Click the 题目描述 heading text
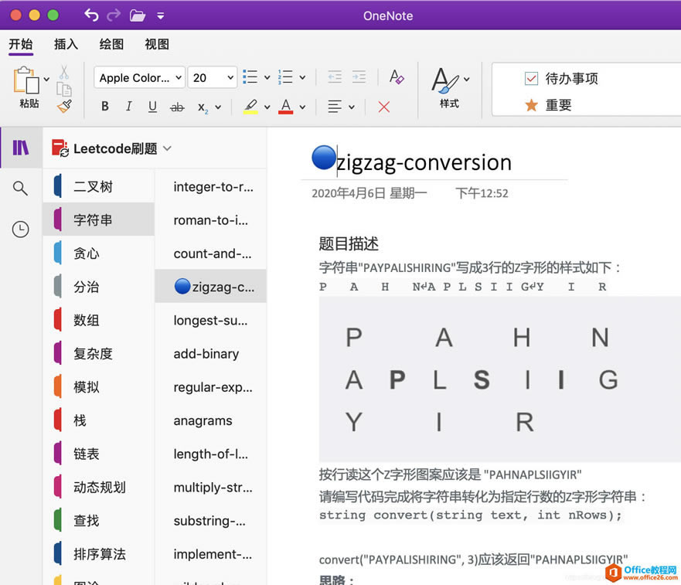Screen dimensions: 681x585 (x=349, y=243)
